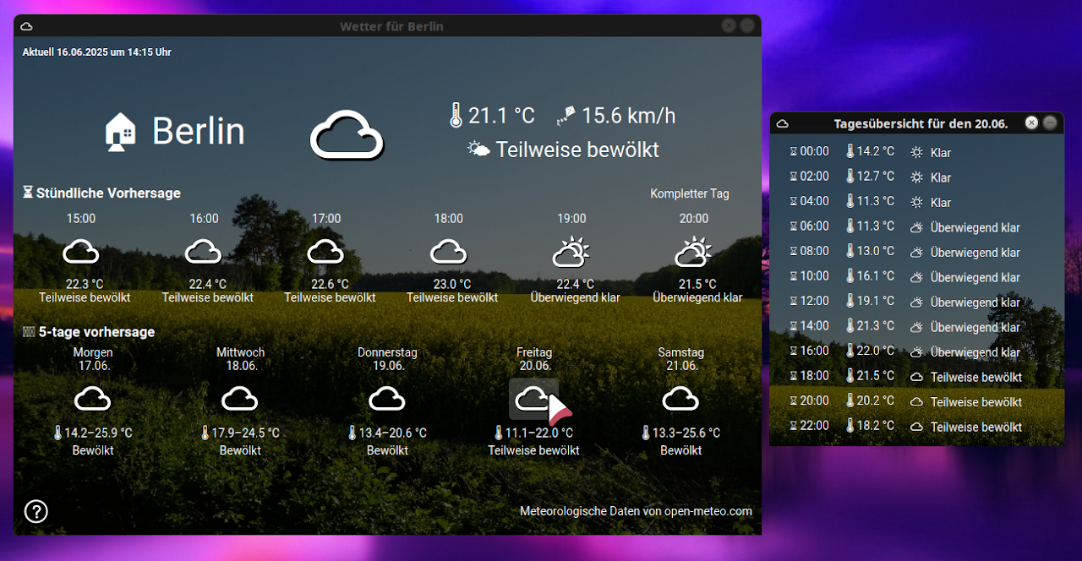The image size is (1082, 561).
Task: Select Mittwoch 18.06. weather icon
Action: (240, 399)
